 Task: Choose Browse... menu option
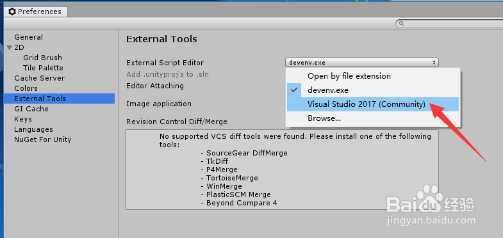373,118
